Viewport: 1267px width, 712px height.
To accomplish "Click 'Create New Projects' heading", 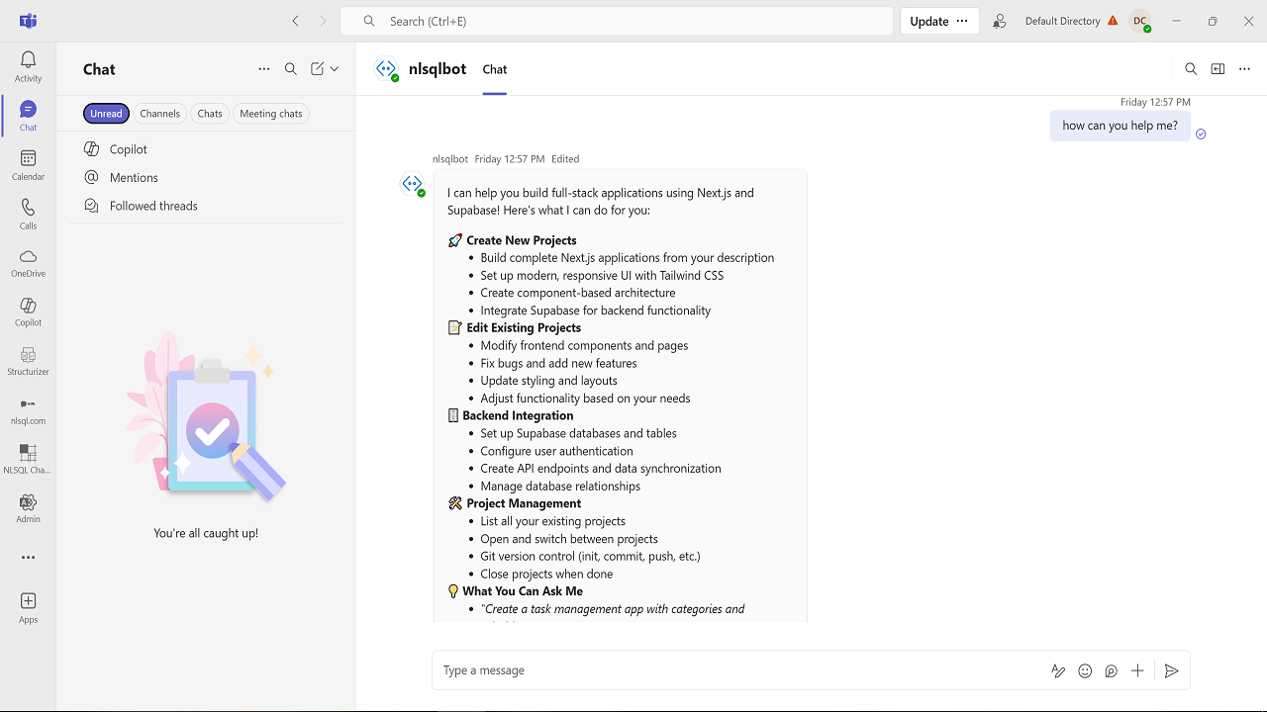I will pos(522,240).
